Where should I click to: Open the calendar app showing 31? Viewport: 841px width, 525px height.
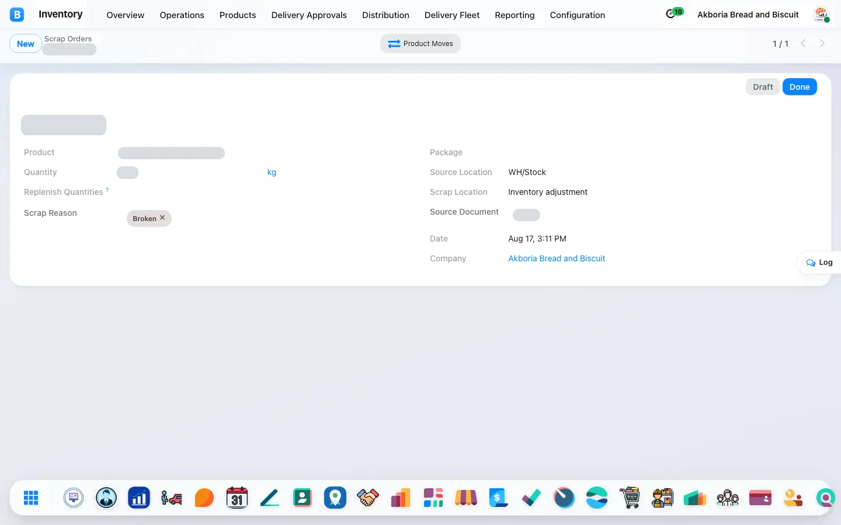(237, 498)
